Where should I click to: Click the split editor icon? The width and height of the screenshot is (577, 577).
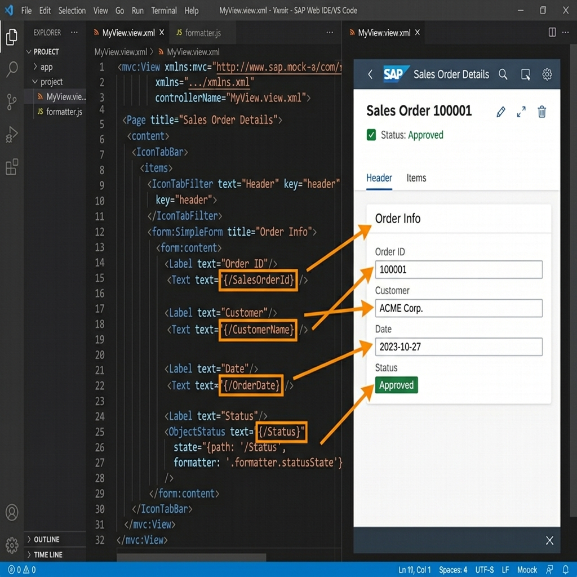pos(552,32)
